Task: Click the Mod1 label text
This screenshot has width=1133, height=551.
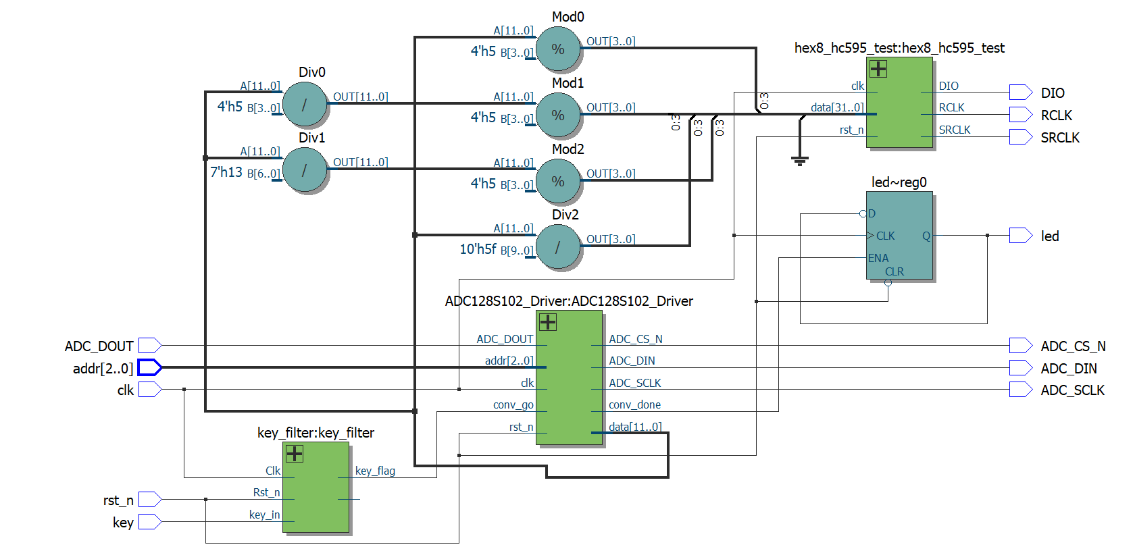Action: click(568, 83)
